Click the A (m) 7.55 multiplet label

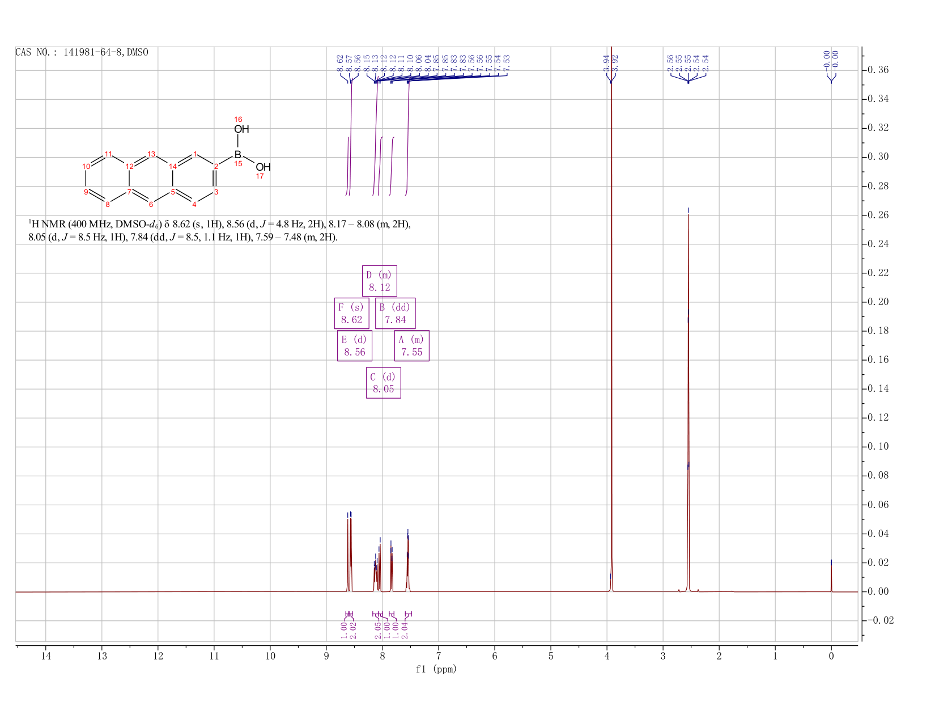[x=412, y=346]
